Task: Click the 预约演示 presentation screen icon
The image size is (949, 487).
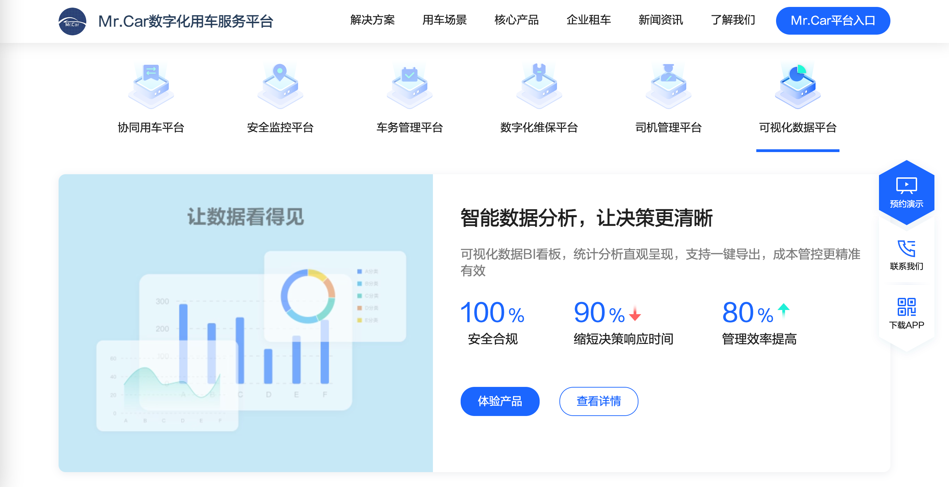Action: [906, 186]
